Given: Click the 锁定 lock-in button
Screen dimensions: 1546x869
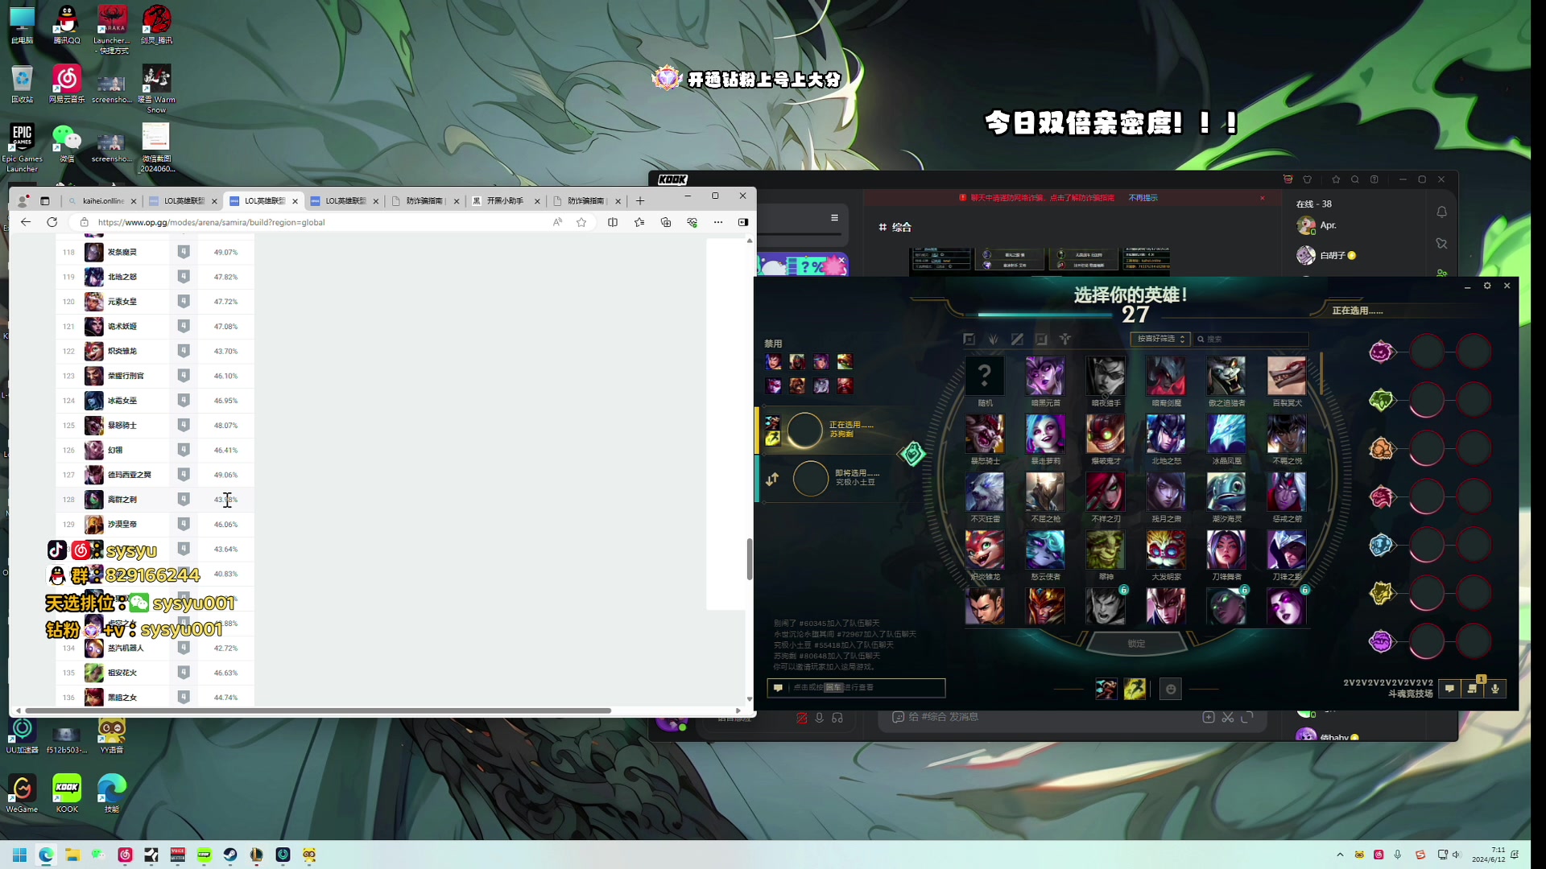Looking at the screenshot, I should [1136, 644].
